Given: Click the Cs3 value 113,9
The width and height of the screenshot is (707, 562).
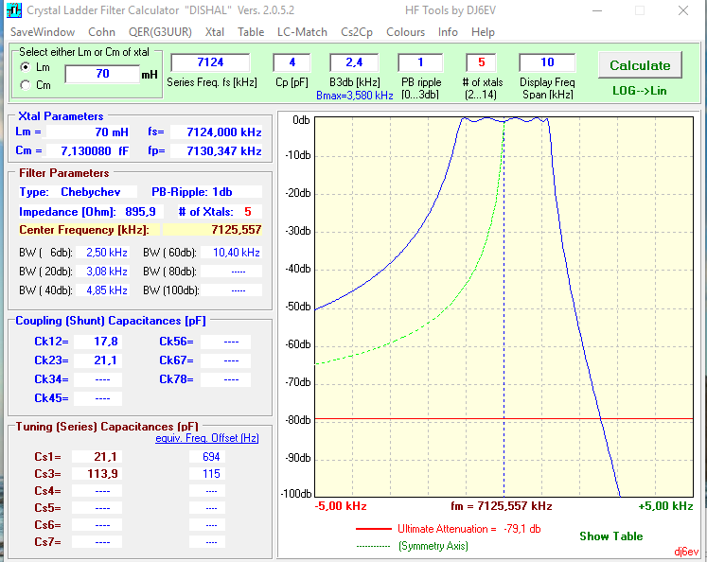Looking at the screenshot, I should click(x=97, y=474).
